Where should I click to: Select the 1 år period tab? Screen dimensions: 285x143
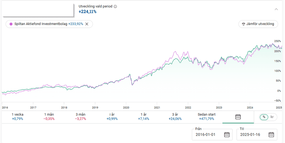coord(144,117)
